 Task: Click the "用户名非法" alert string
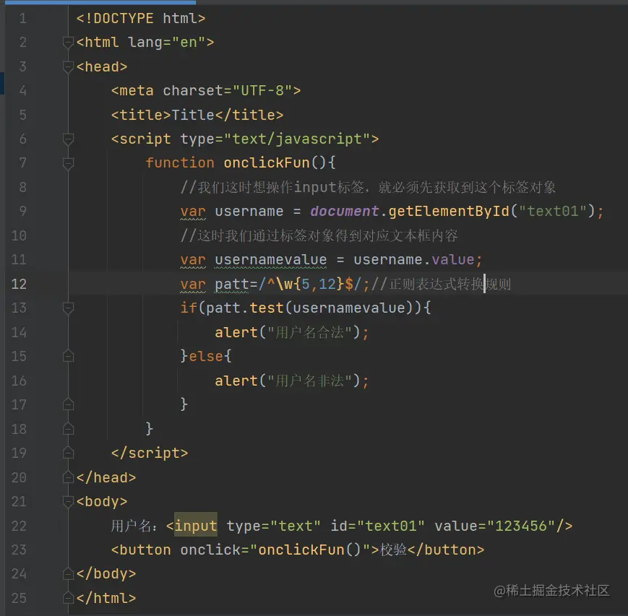[x=309, y=381]
